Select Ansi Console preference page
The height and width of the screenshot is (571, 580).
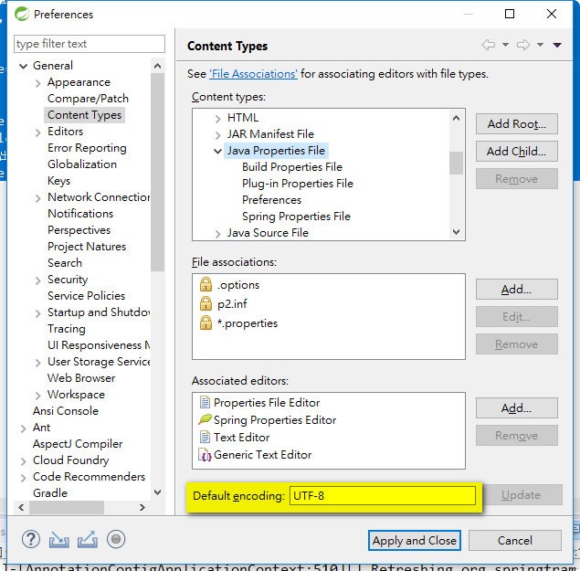66,411
